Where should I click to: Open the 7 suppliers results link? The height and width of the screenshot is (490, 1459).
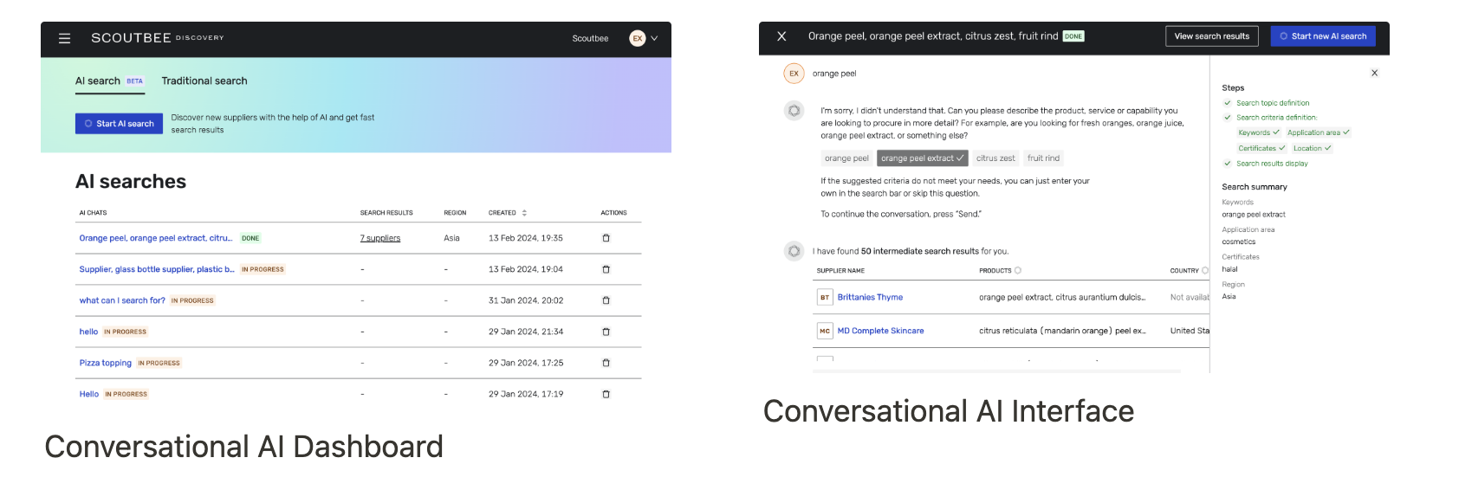click(x=380, y=238)
